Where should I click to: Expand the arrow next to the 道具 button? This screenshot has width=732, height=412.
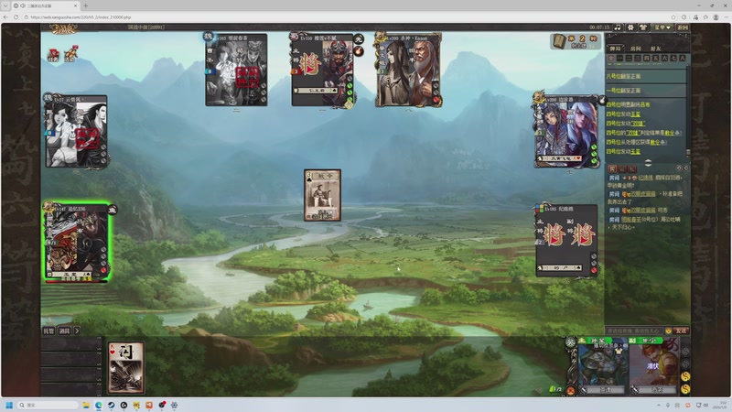(77, 331)
